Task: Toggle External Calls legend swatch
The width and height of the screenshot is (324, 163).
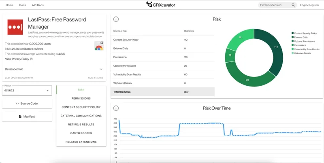Action: pos(292,37)
